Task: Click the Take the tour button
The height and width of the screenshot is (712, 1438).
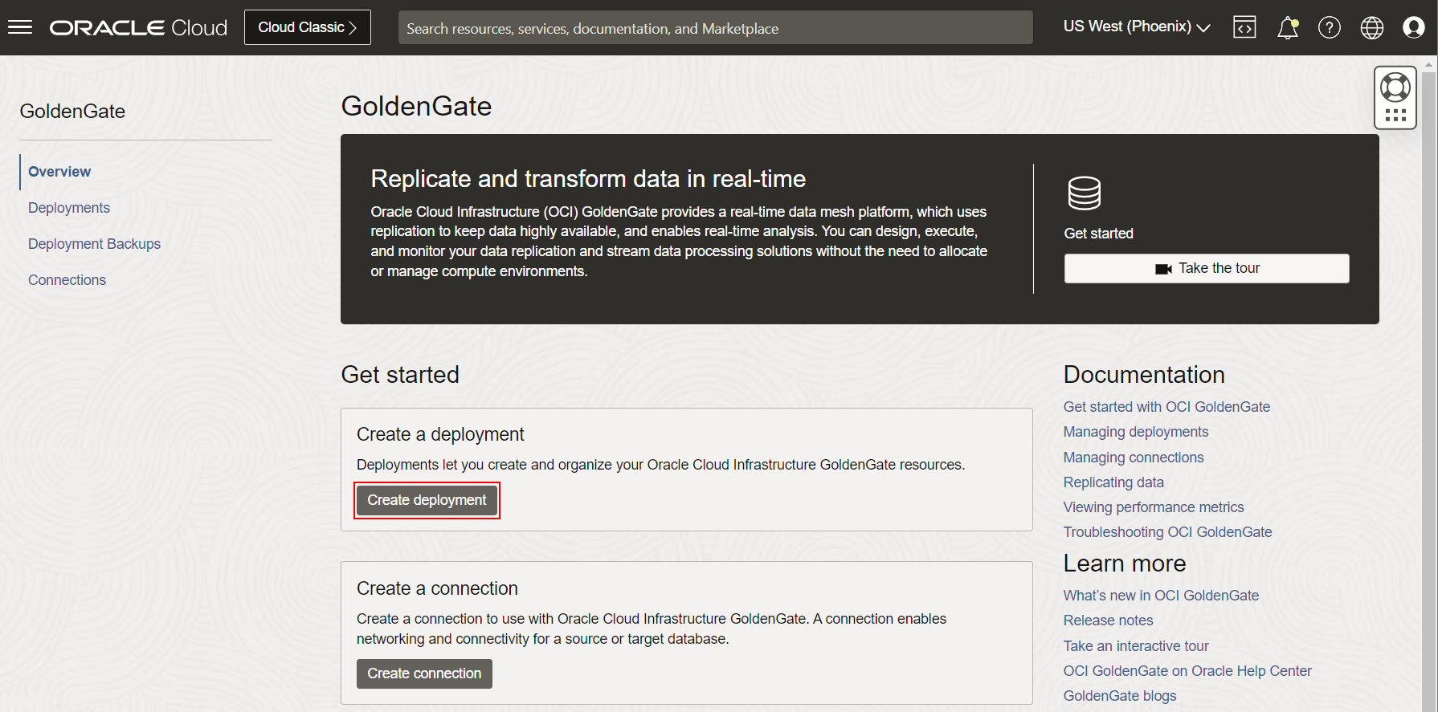Action: coord(1206,269)
